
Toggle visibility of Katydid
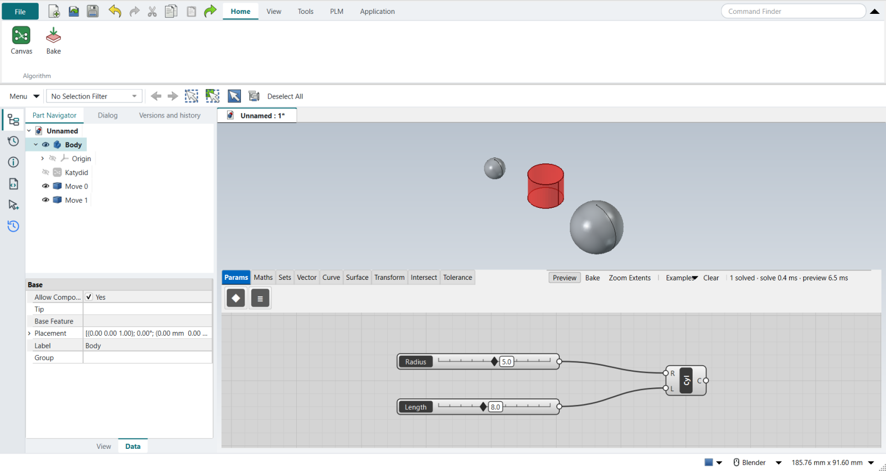[45, 172]
